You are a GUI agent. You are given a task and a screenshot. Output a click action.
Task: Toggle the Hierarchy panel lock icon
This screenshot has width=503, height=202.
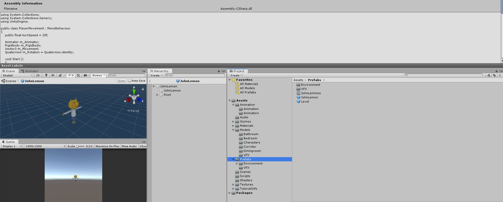click(219, 71)
